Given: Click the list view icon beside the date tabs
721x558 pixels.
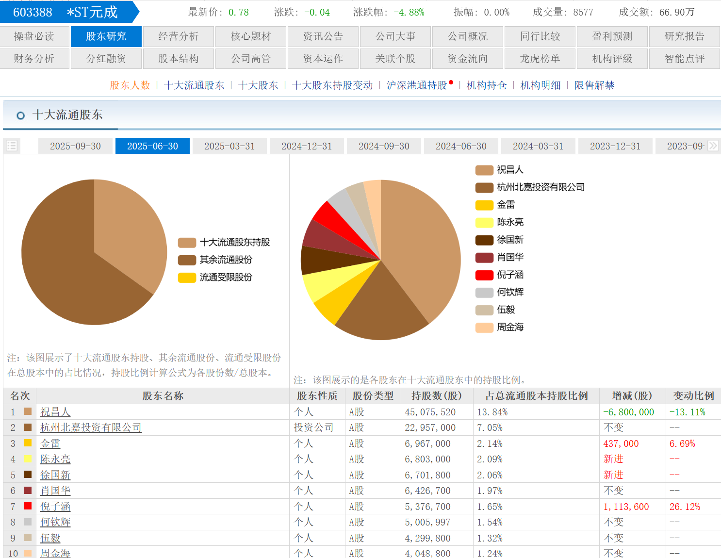Looking at the screenshot, I should coord(12,146).
